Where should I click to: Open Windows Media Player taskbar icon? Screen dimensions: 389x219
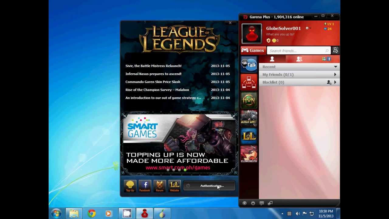coord(108,214)
